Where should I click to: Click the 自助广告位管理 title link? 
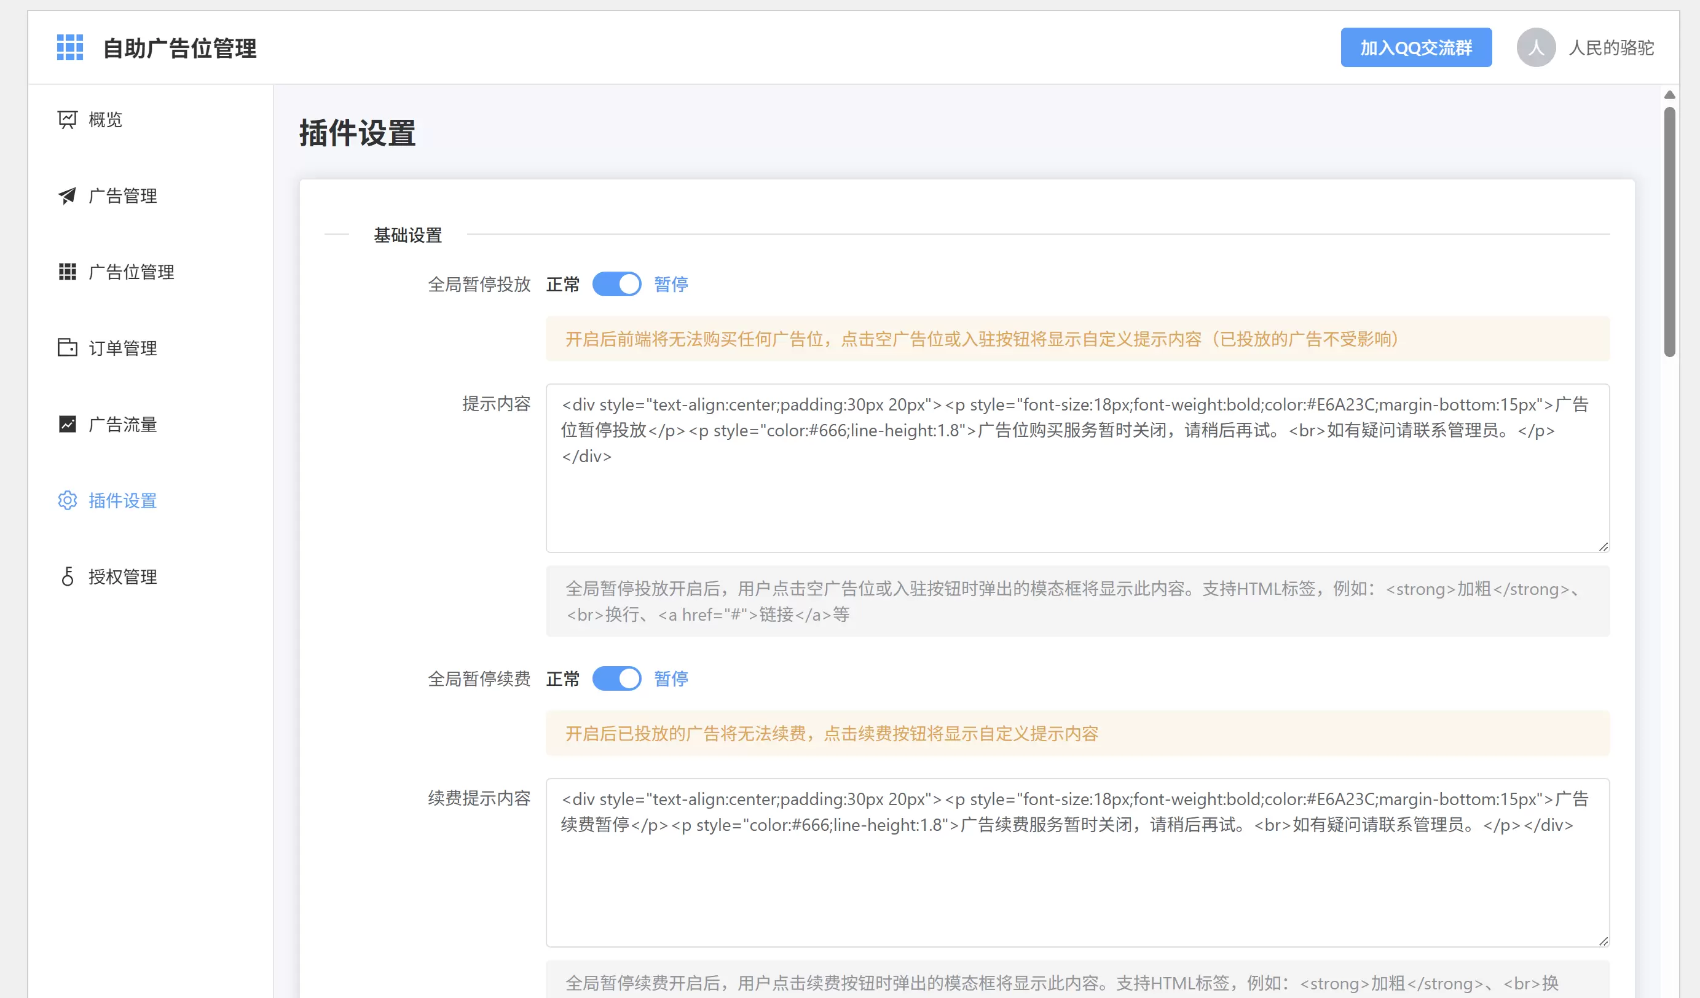[x=179, y=49]
